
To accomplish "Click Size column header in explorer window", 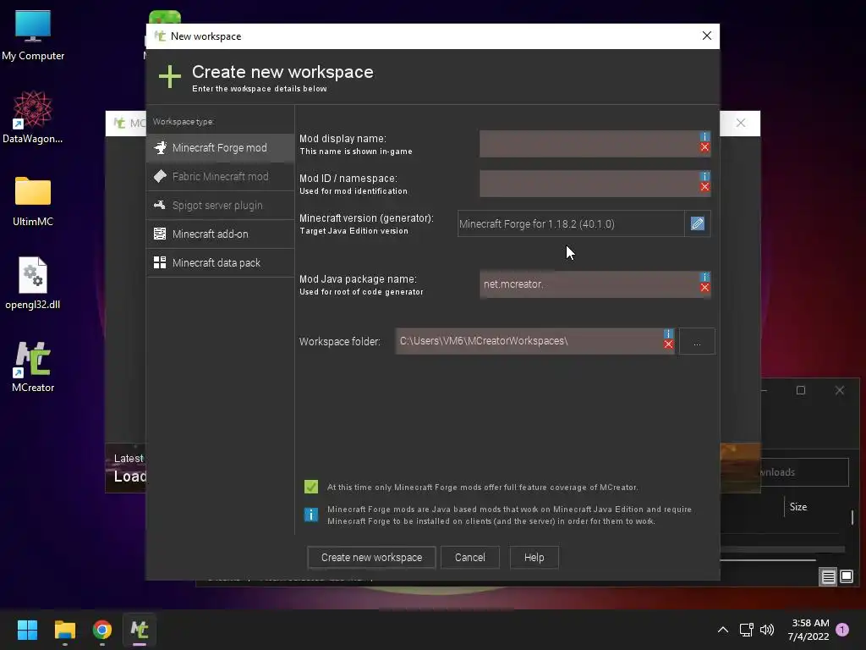I will [x=798, y=507].
